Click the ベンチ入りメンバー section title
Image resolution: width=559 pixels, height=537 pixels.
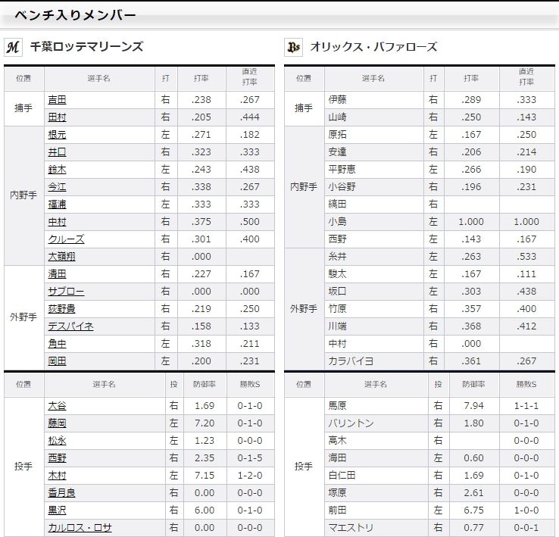click(75, 15)
